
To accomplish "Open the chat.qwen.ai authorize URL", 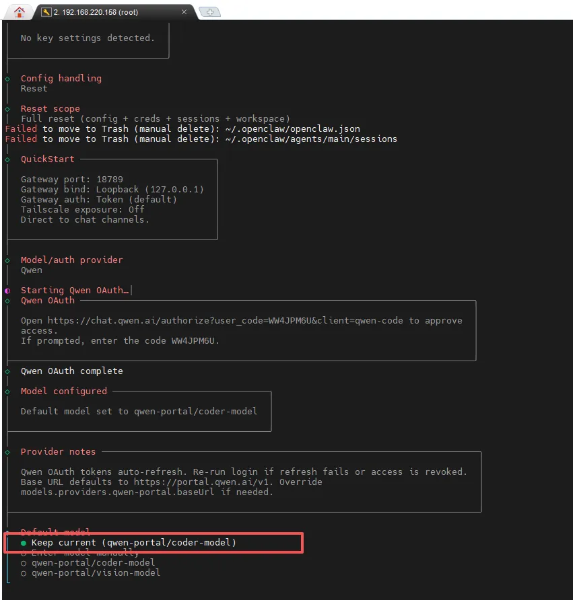I will [x=225, y=321].
